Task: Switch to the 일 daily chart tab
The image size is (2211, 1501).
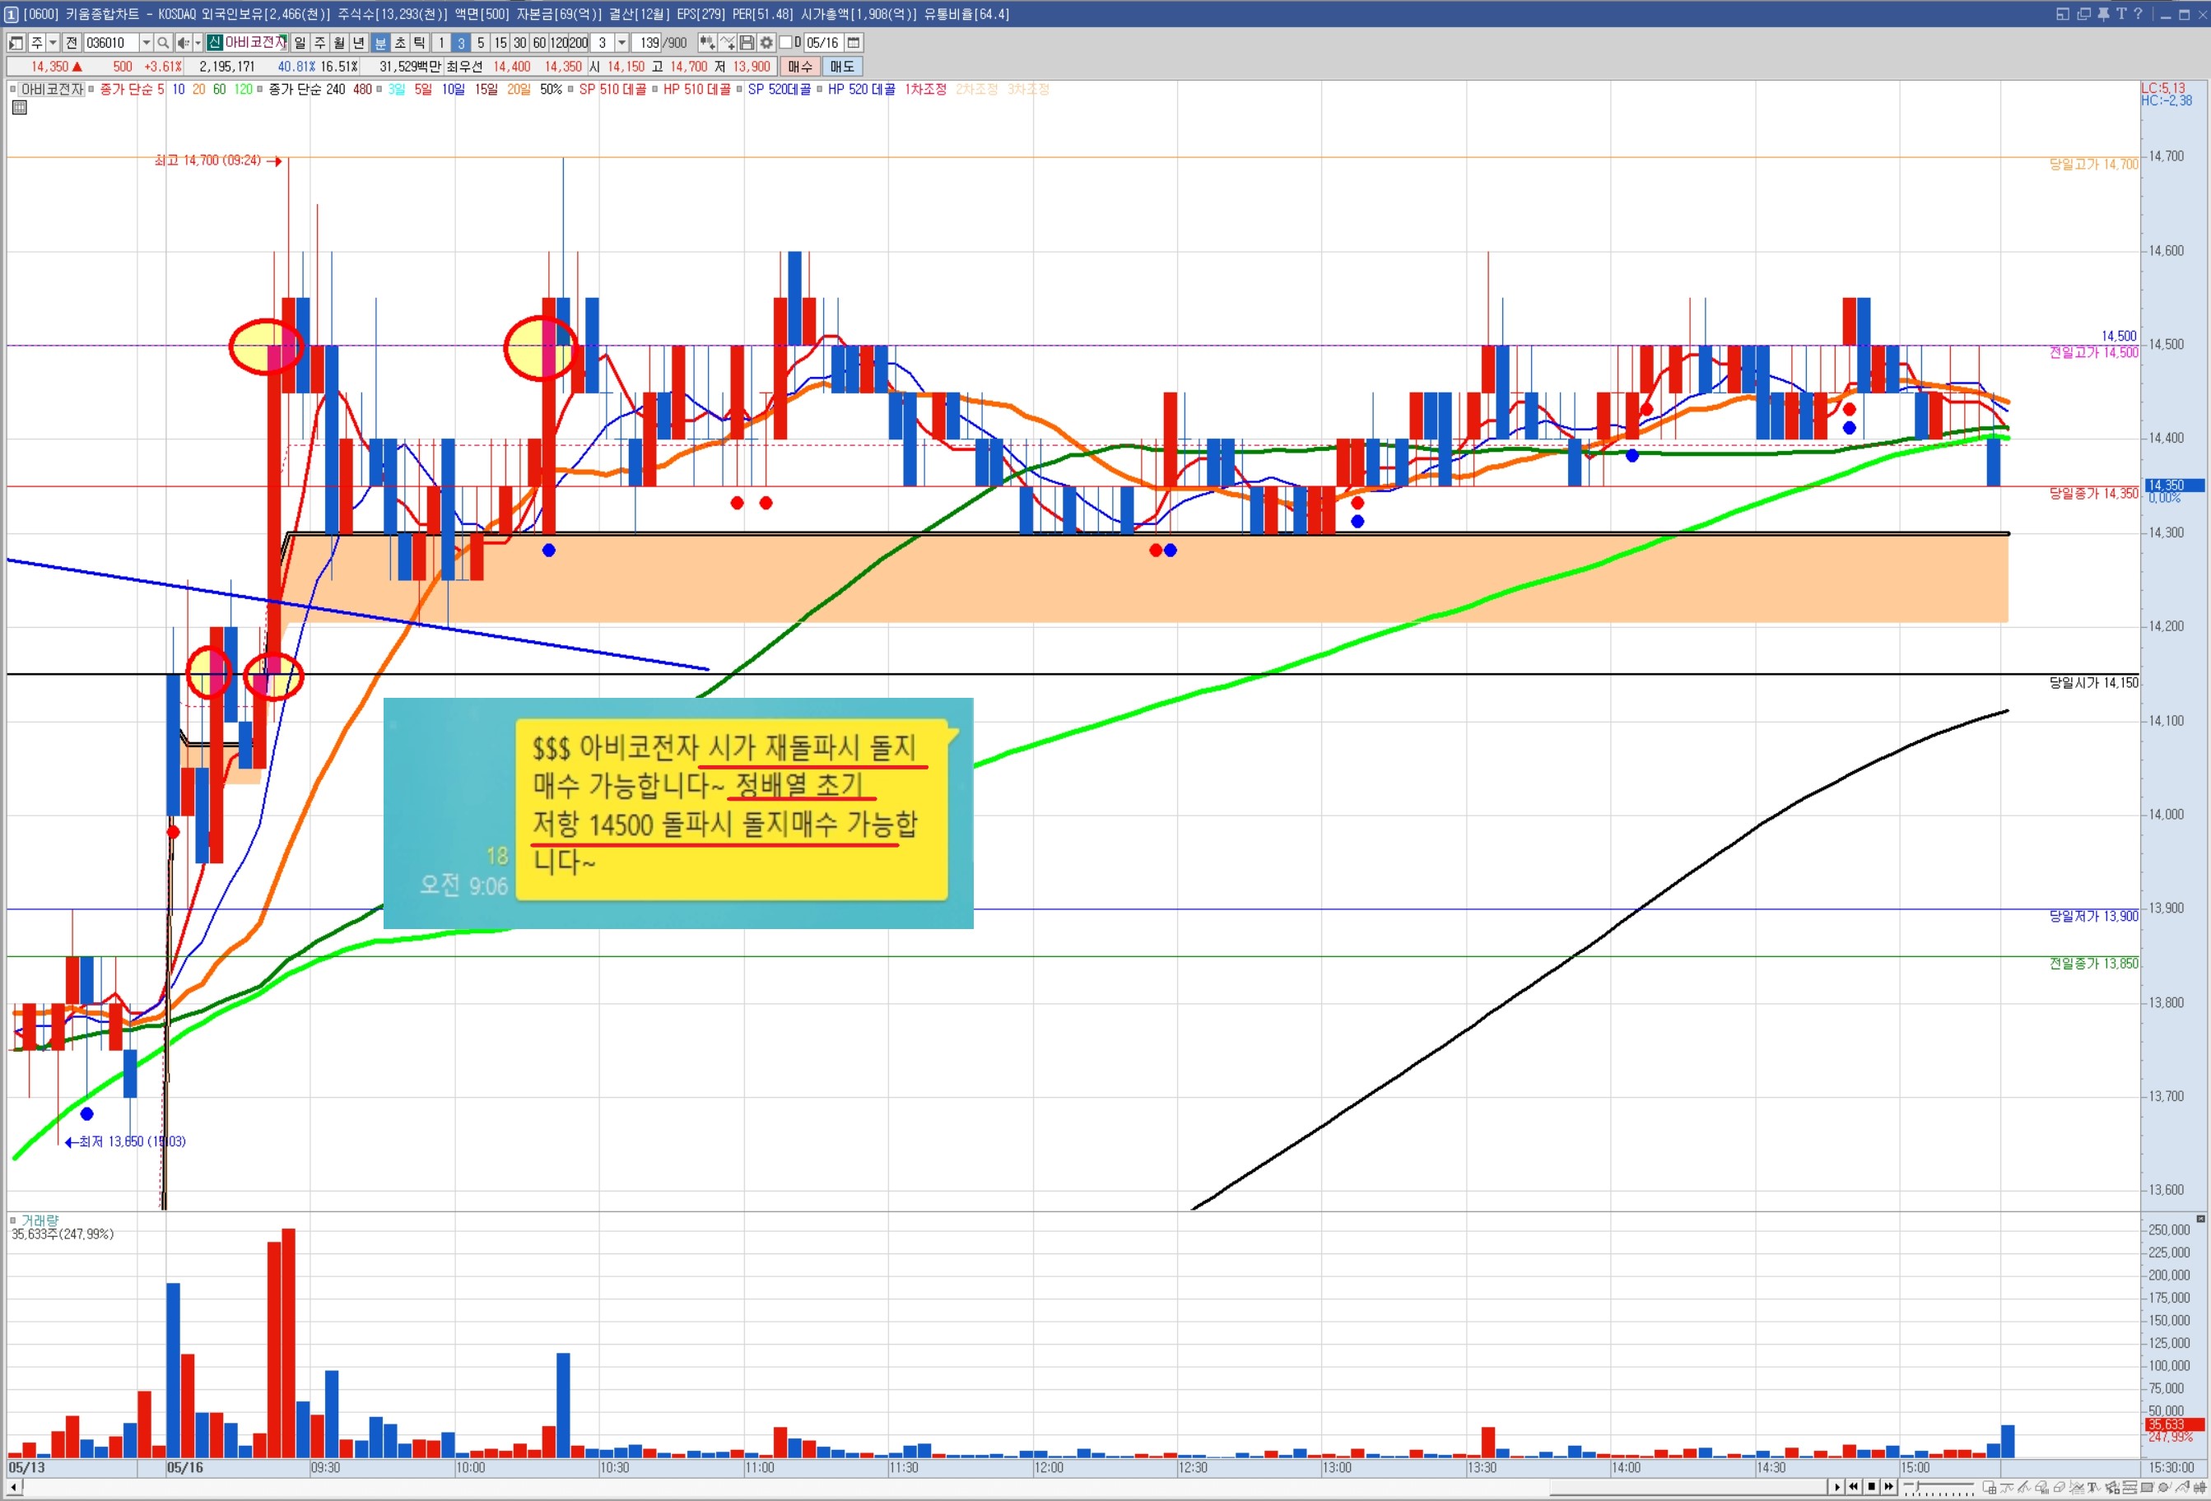Action: click(x=300, y=43)
